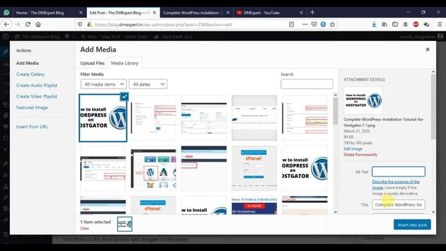
Task: Open the All media items dropdown
Action: 104,84
